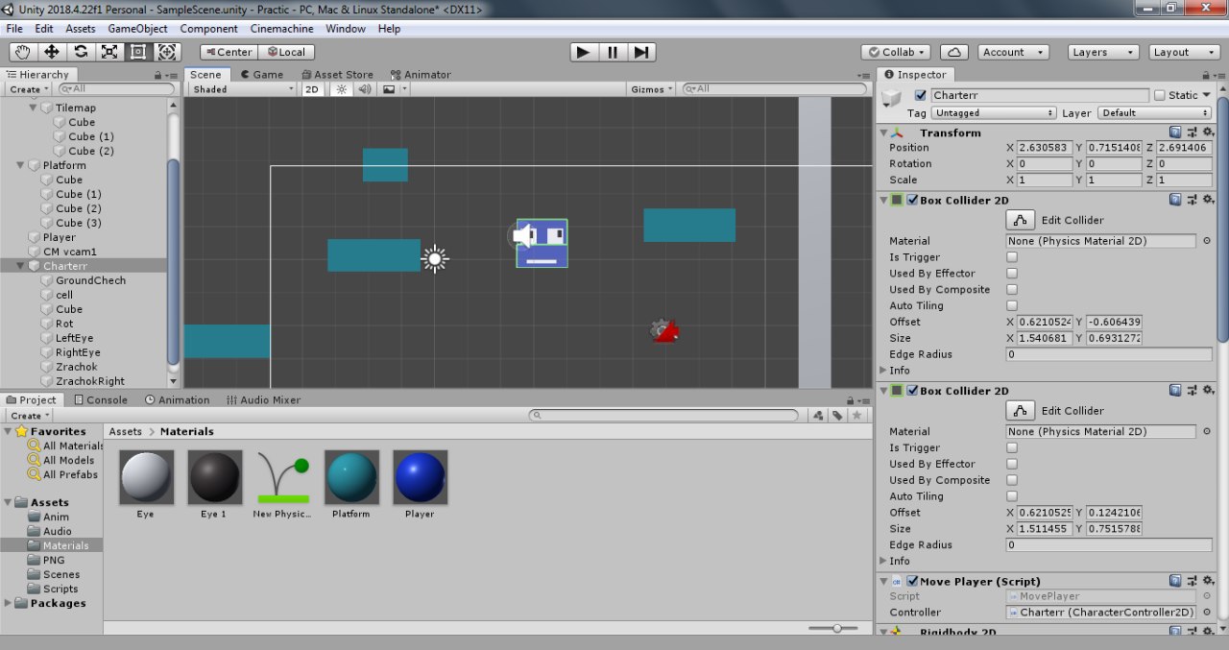Open the Layout dropdown
This screenshot has height=650, width=1229.
(1183, 52)
